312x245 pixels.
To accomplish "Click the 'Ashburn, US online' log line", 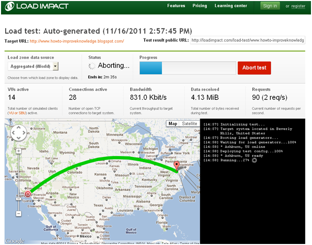I will 234,147.
